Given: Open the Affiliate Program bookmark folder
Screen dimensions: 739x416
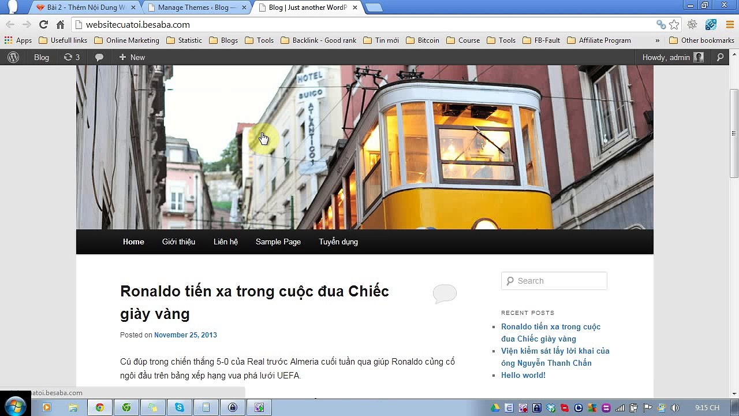Looking at the screenshot, I should [x=599, y=40].
